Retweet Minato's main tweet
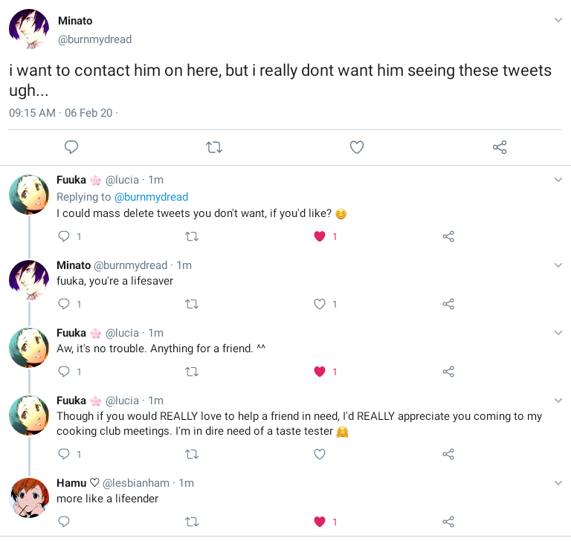This screenshot has height=541, width=571. coord(214,147)
